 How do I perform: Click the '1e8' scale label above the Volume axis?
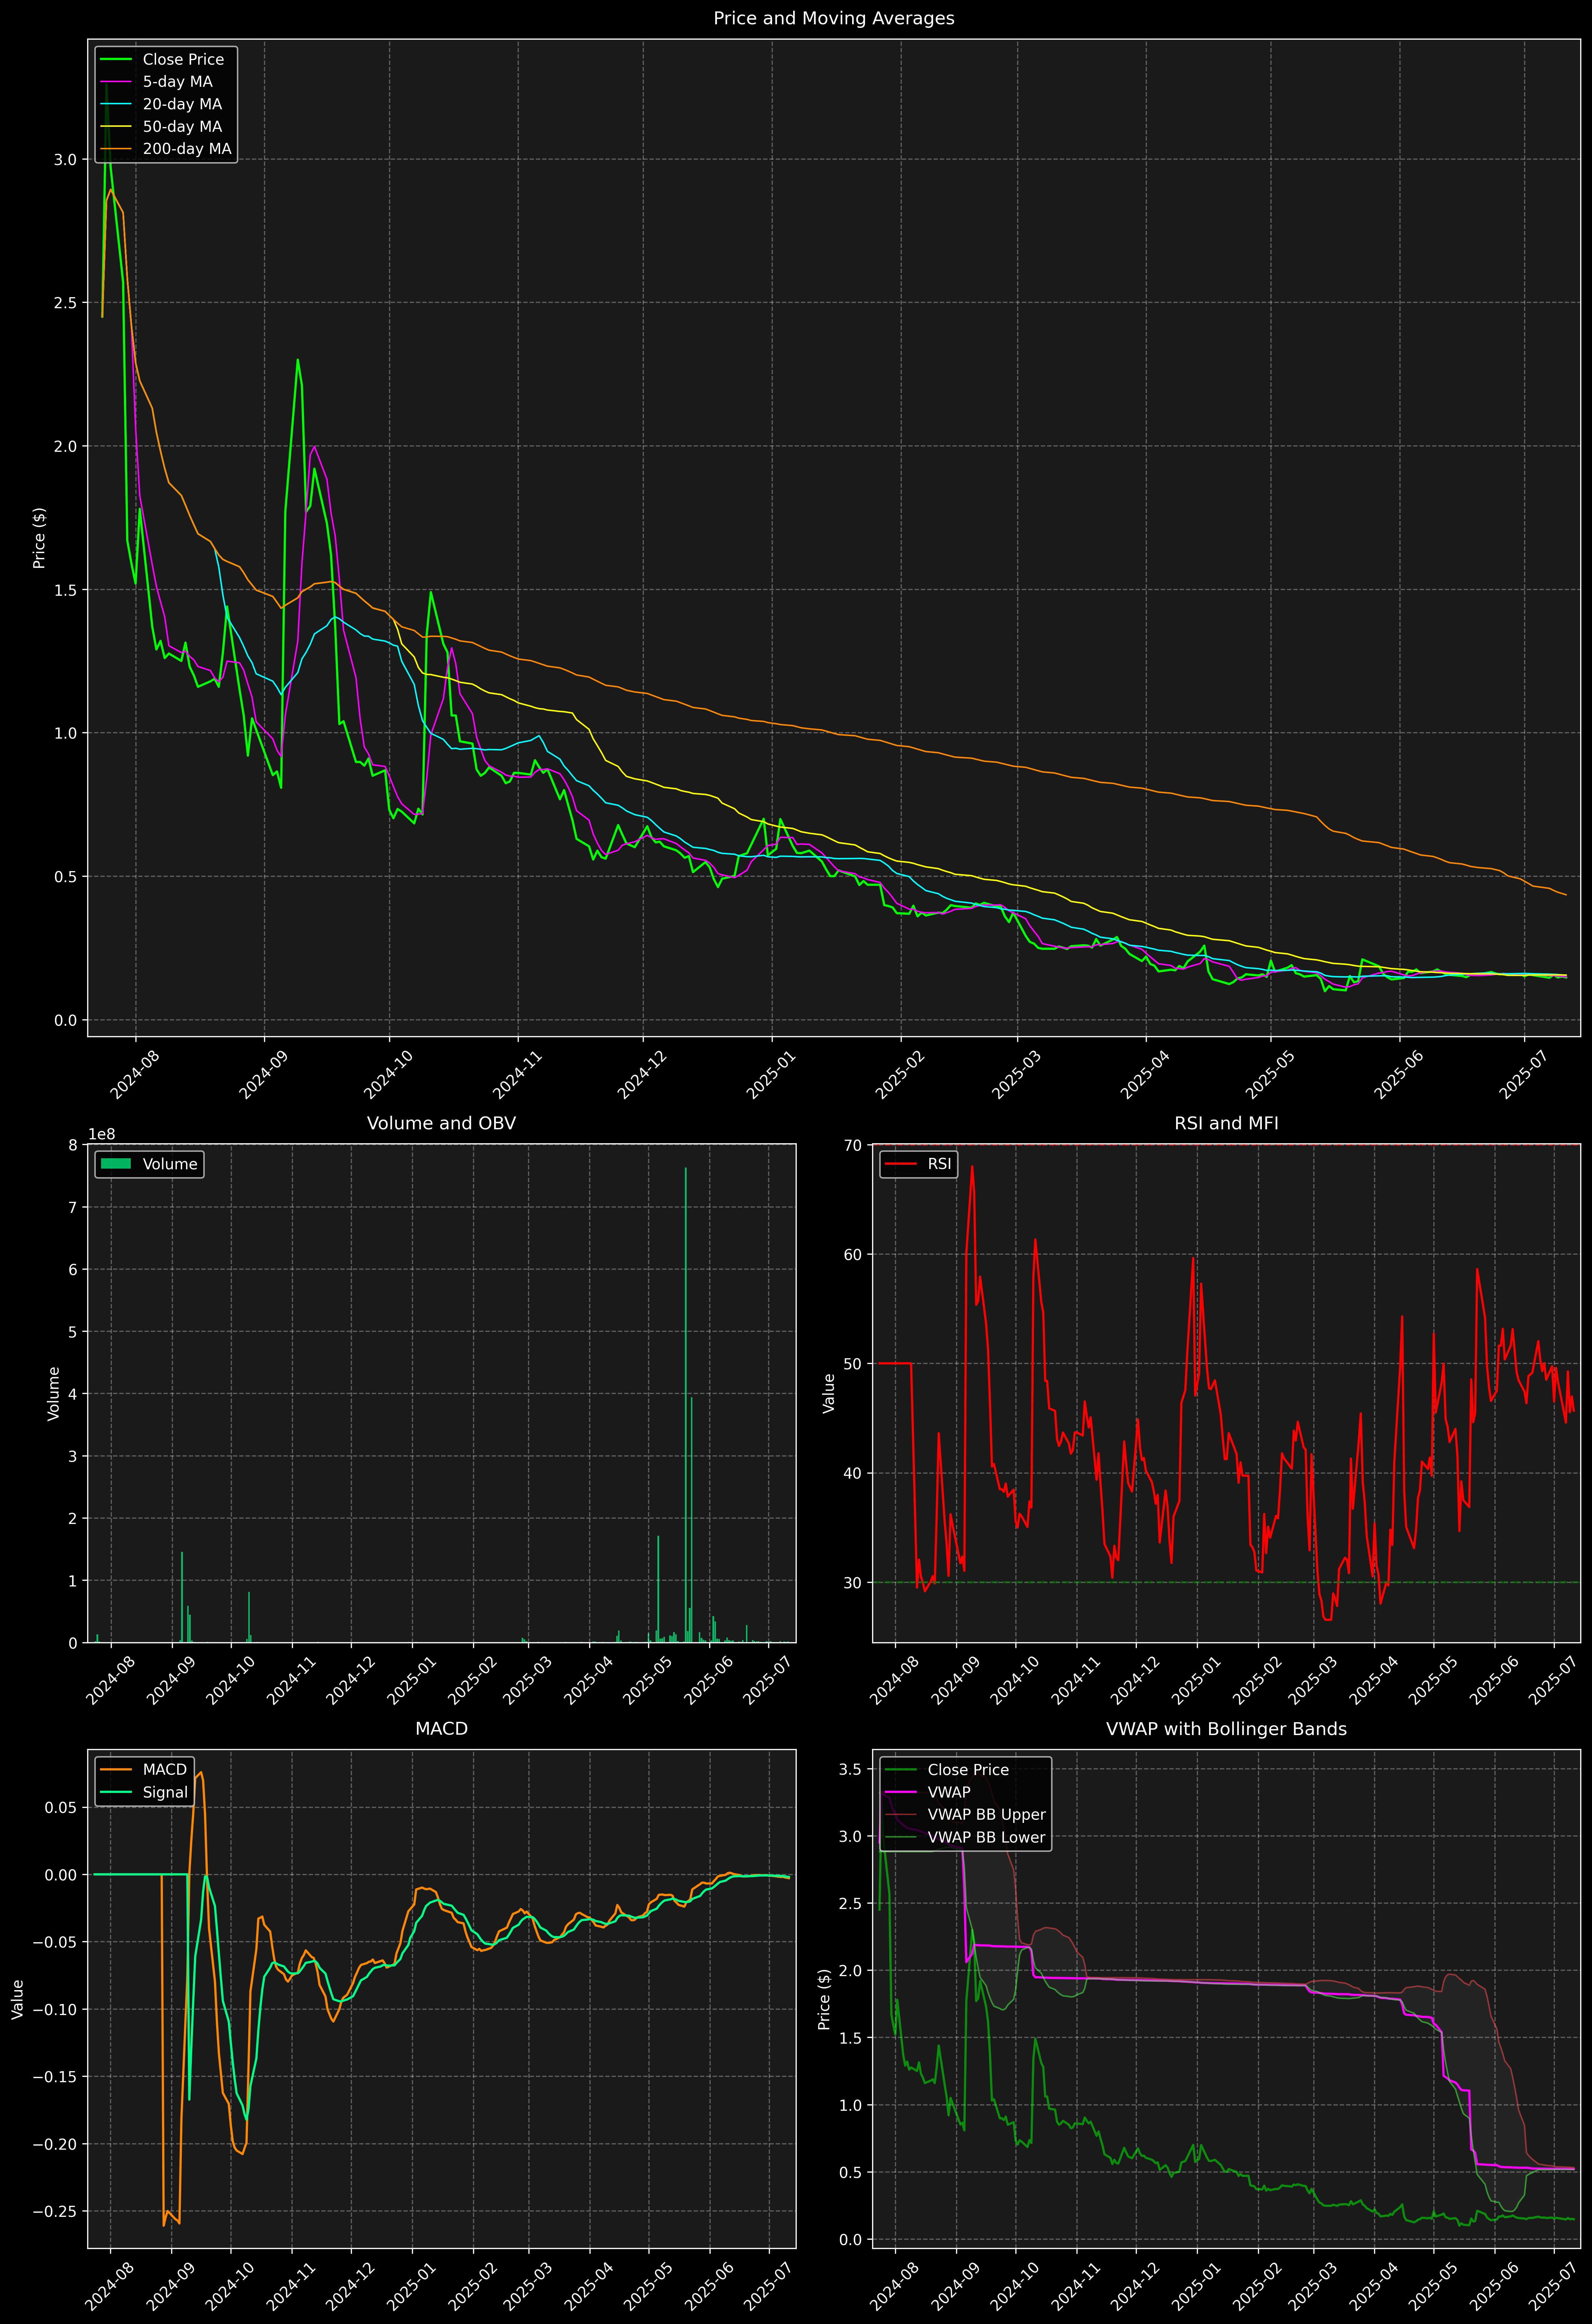click(x=102, y=1134)
